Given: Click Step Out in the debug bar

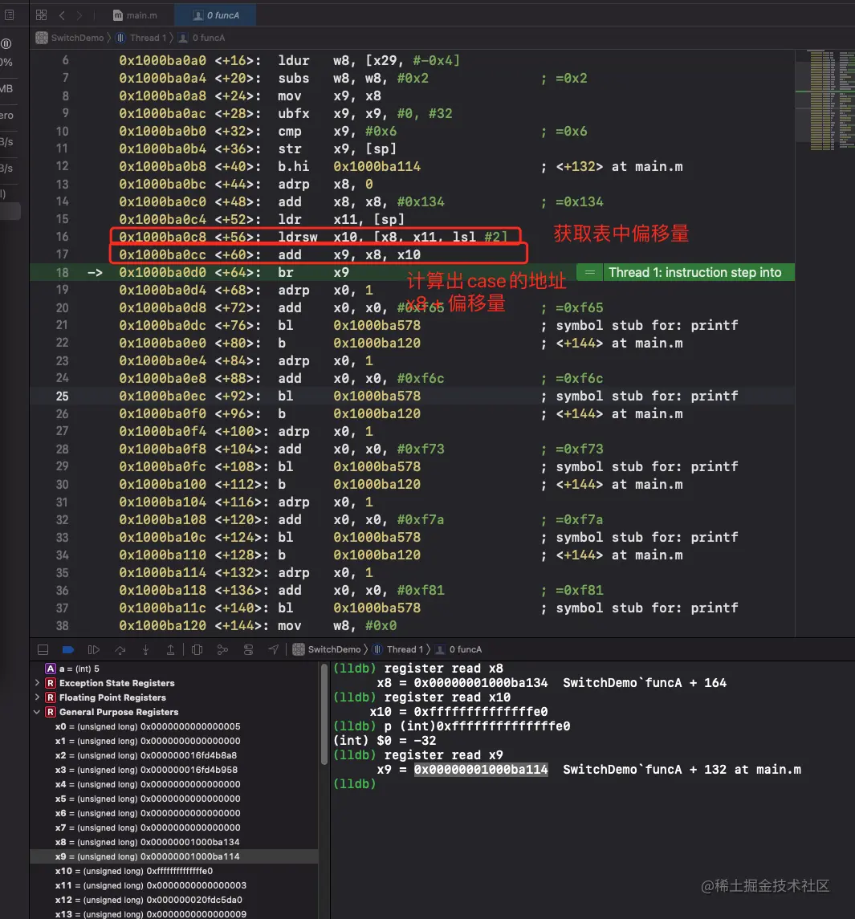Looking at the screenshot, I should [172, 649].
